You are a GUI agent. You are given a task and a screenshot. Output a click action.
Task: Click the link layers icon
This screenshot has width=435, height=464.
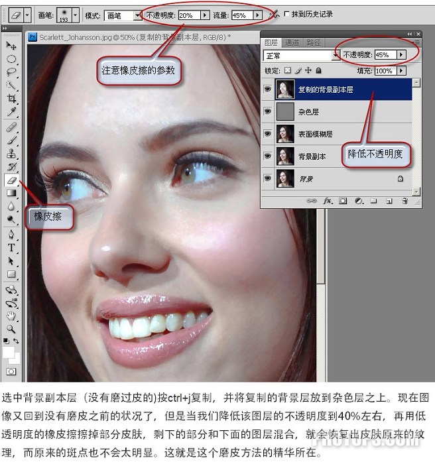click(x=312, y=201)
